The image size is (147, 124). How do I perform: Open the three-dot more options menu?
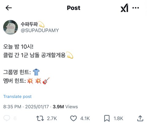[136, 8]
